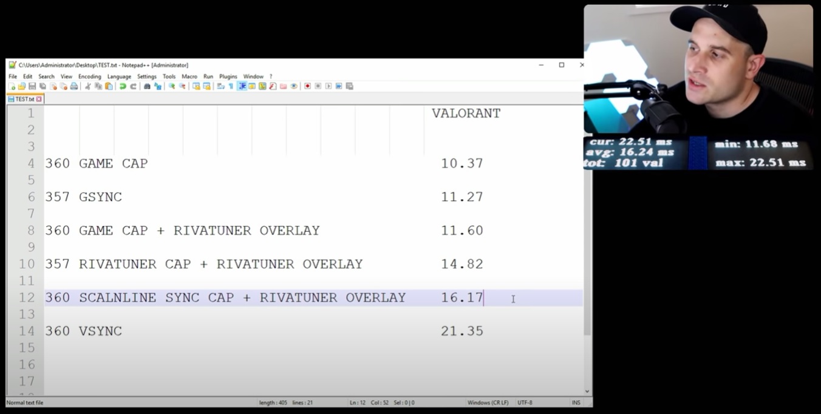Image resolution: width=821 pixels, height=414 pixels.
Task: Click the INS indicator in the status bar
Action: click(576, 402)
